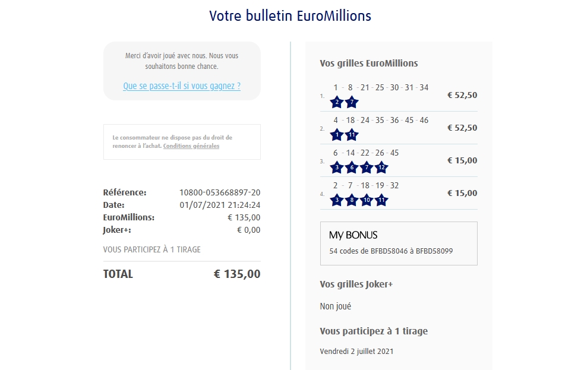Screen dimensions: 581x370
Task: Click the € 52,50 price of grid 1
Action: 462,95
